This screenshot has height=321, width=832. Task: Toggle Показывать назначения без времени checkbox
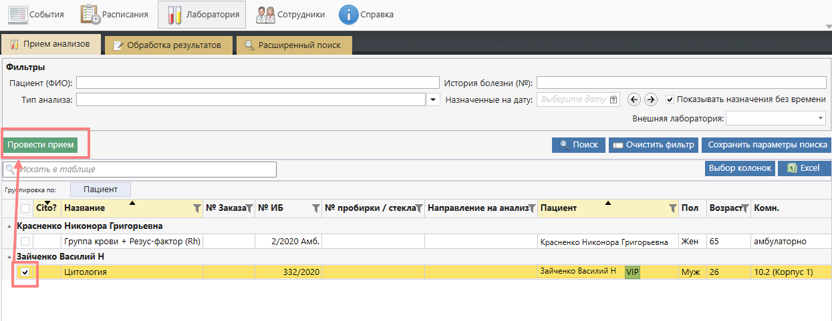pyautogui.click(x=670, y=99)
